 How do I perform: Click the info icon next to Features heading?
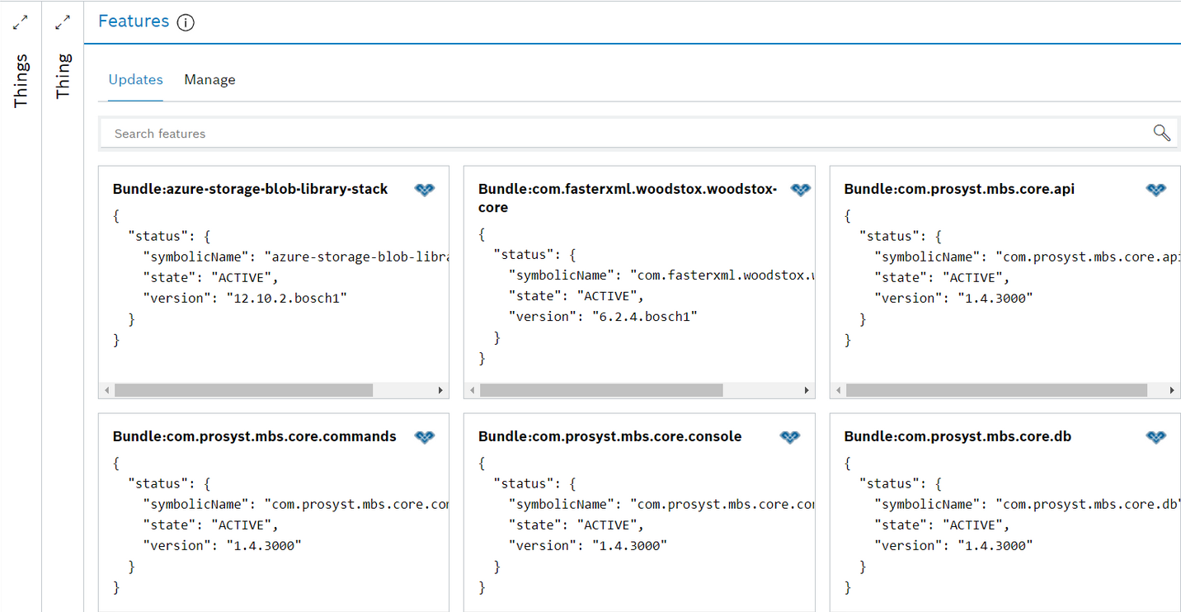point(186,22)
